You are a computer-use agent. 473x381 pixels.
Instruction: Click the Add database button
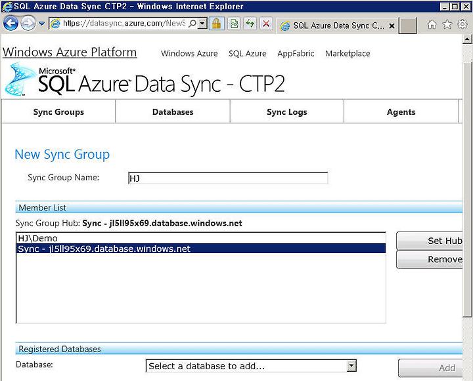tap(431, 368)
